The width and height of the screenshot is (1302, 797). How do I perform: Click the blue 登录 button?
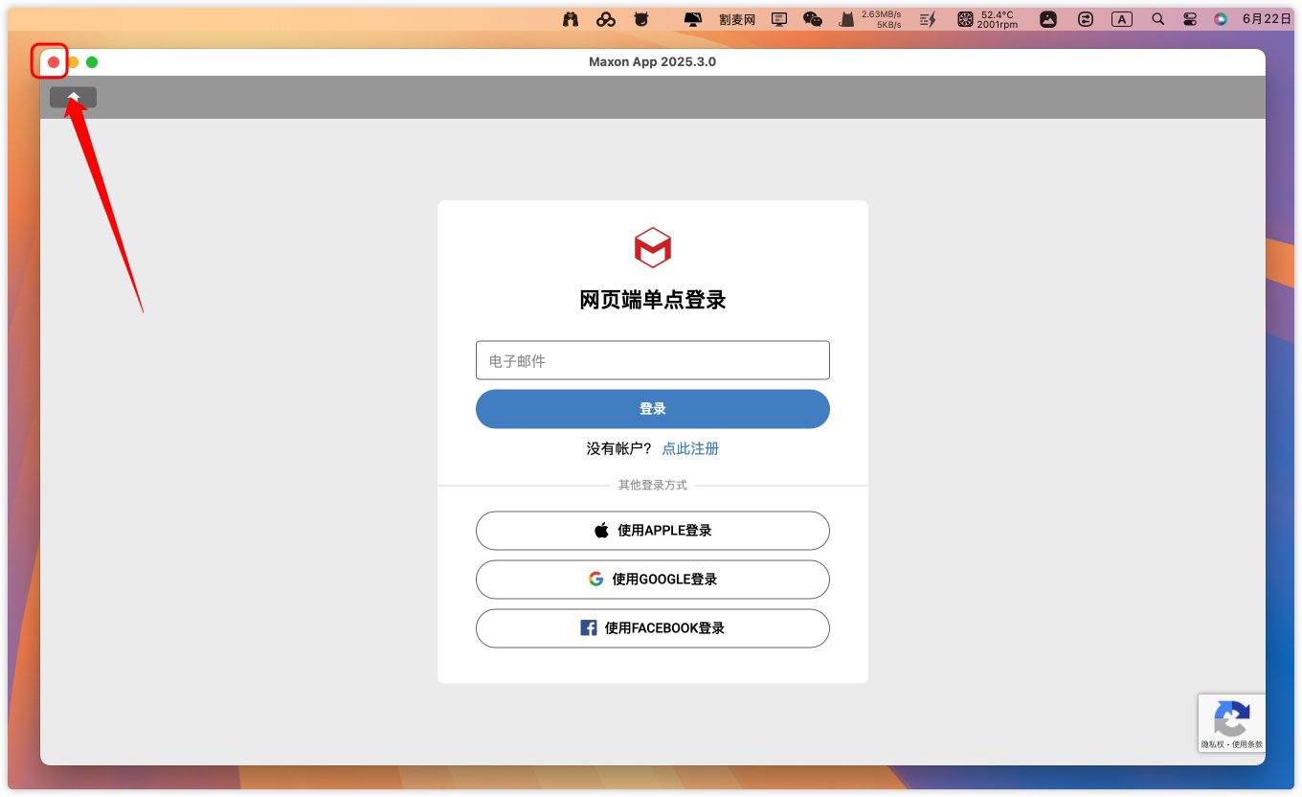pyautogui.click(x=652, y=409)
